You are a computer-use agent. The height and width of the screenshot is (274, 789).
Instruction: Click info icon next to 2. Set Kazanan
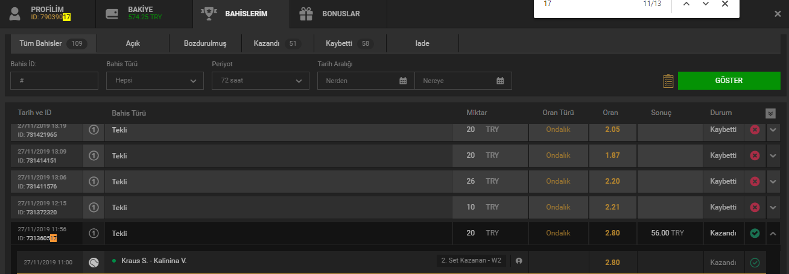[518, 261]
